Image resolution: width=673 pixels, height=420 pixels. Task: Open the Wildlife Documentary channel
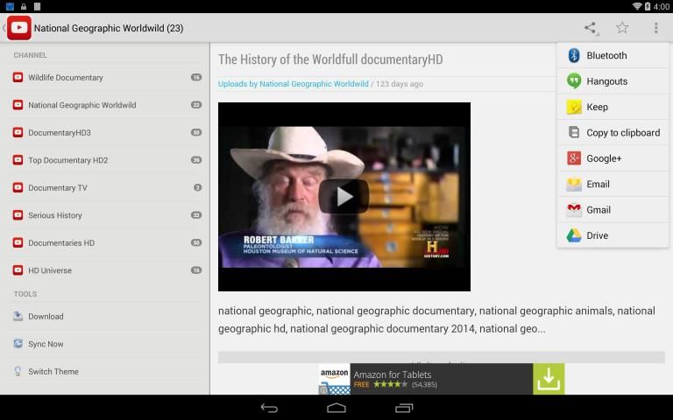tap(66, 78)
